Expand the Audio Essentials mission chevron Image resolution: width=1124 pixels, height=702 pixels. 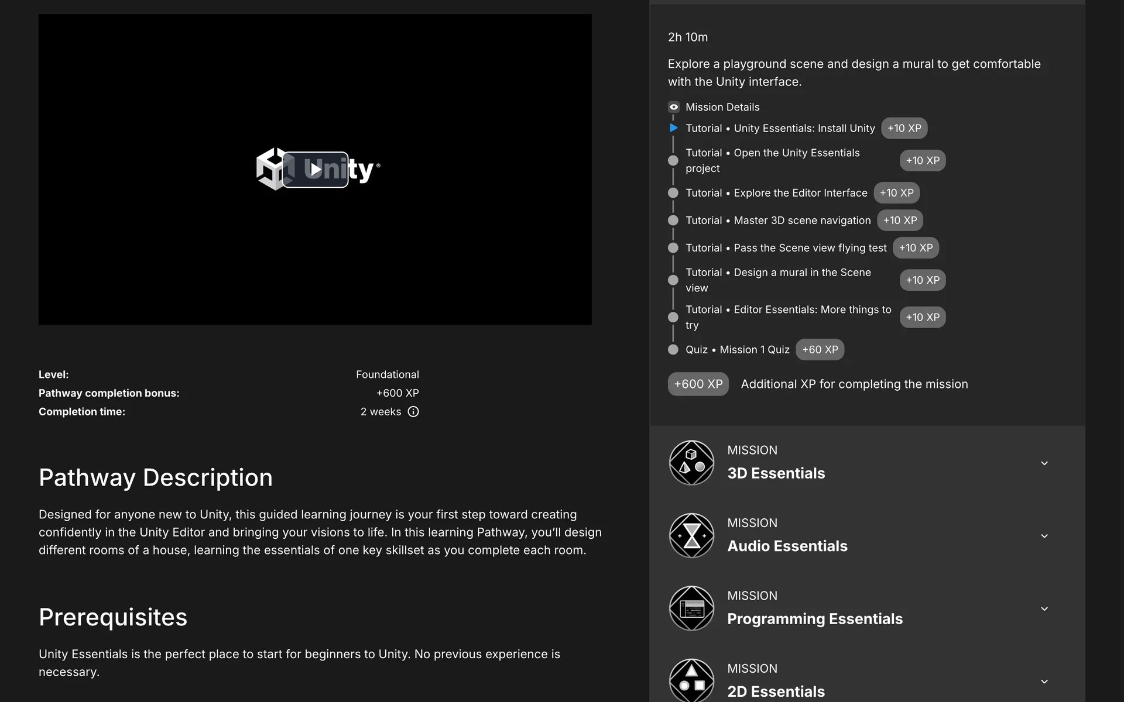click(x=1044, y=536)
